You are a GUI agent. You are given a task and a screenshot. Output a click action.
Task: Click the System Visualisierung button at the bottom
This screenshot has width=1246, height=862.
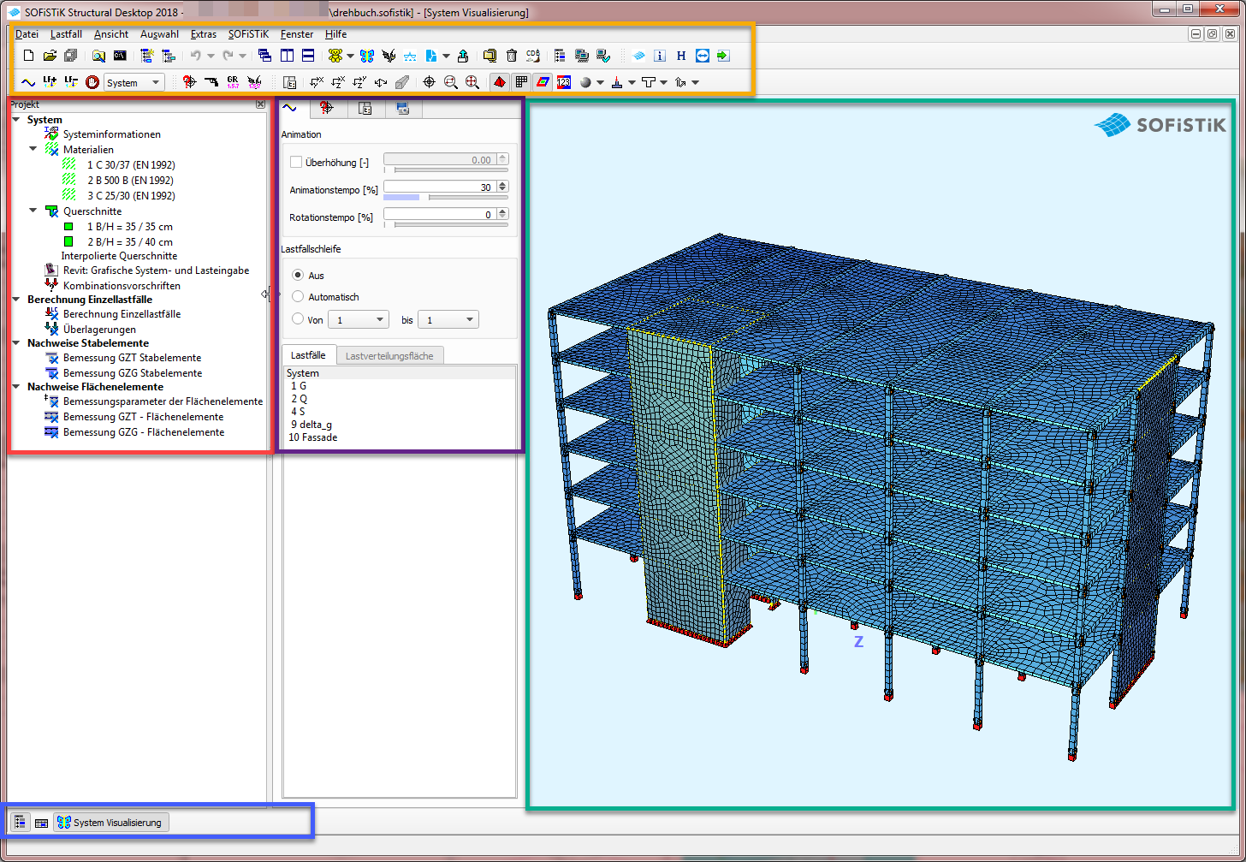pos(111,823)
